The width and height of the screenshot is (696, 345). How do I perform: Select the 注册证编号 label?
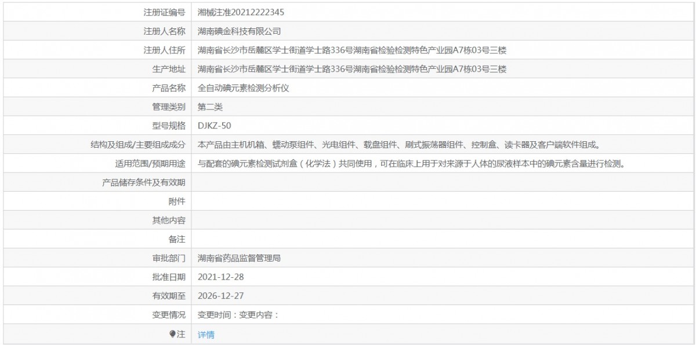coord(164,12)
